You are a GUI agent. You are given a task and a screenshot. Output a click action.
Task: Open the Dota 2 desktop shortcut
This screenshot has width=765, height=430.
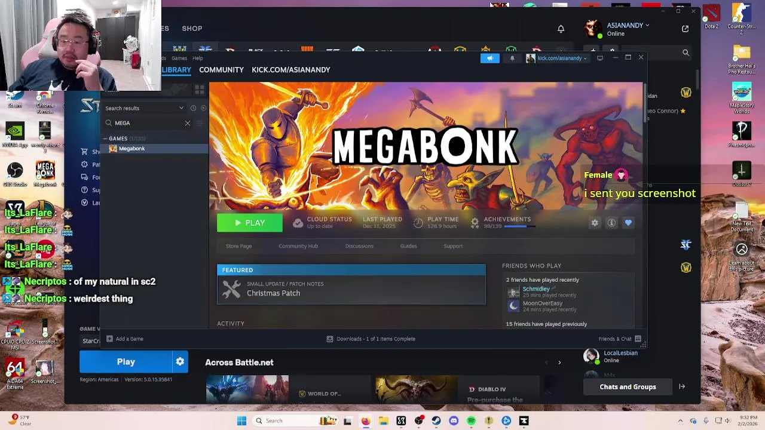pos(711,17)
